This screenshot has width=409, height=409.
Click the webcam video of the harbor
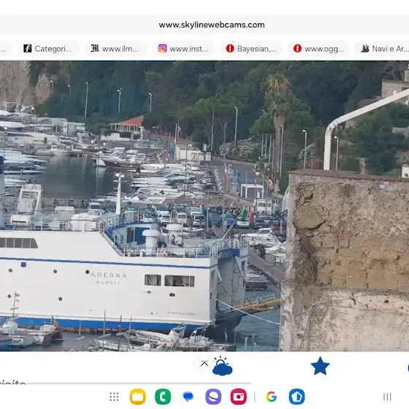[x=204, y=206]
